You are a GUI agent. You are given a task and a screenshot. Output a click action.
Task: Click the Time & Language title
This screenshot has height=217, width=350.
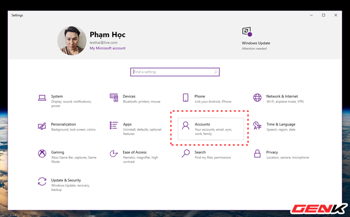pos(281,124)
